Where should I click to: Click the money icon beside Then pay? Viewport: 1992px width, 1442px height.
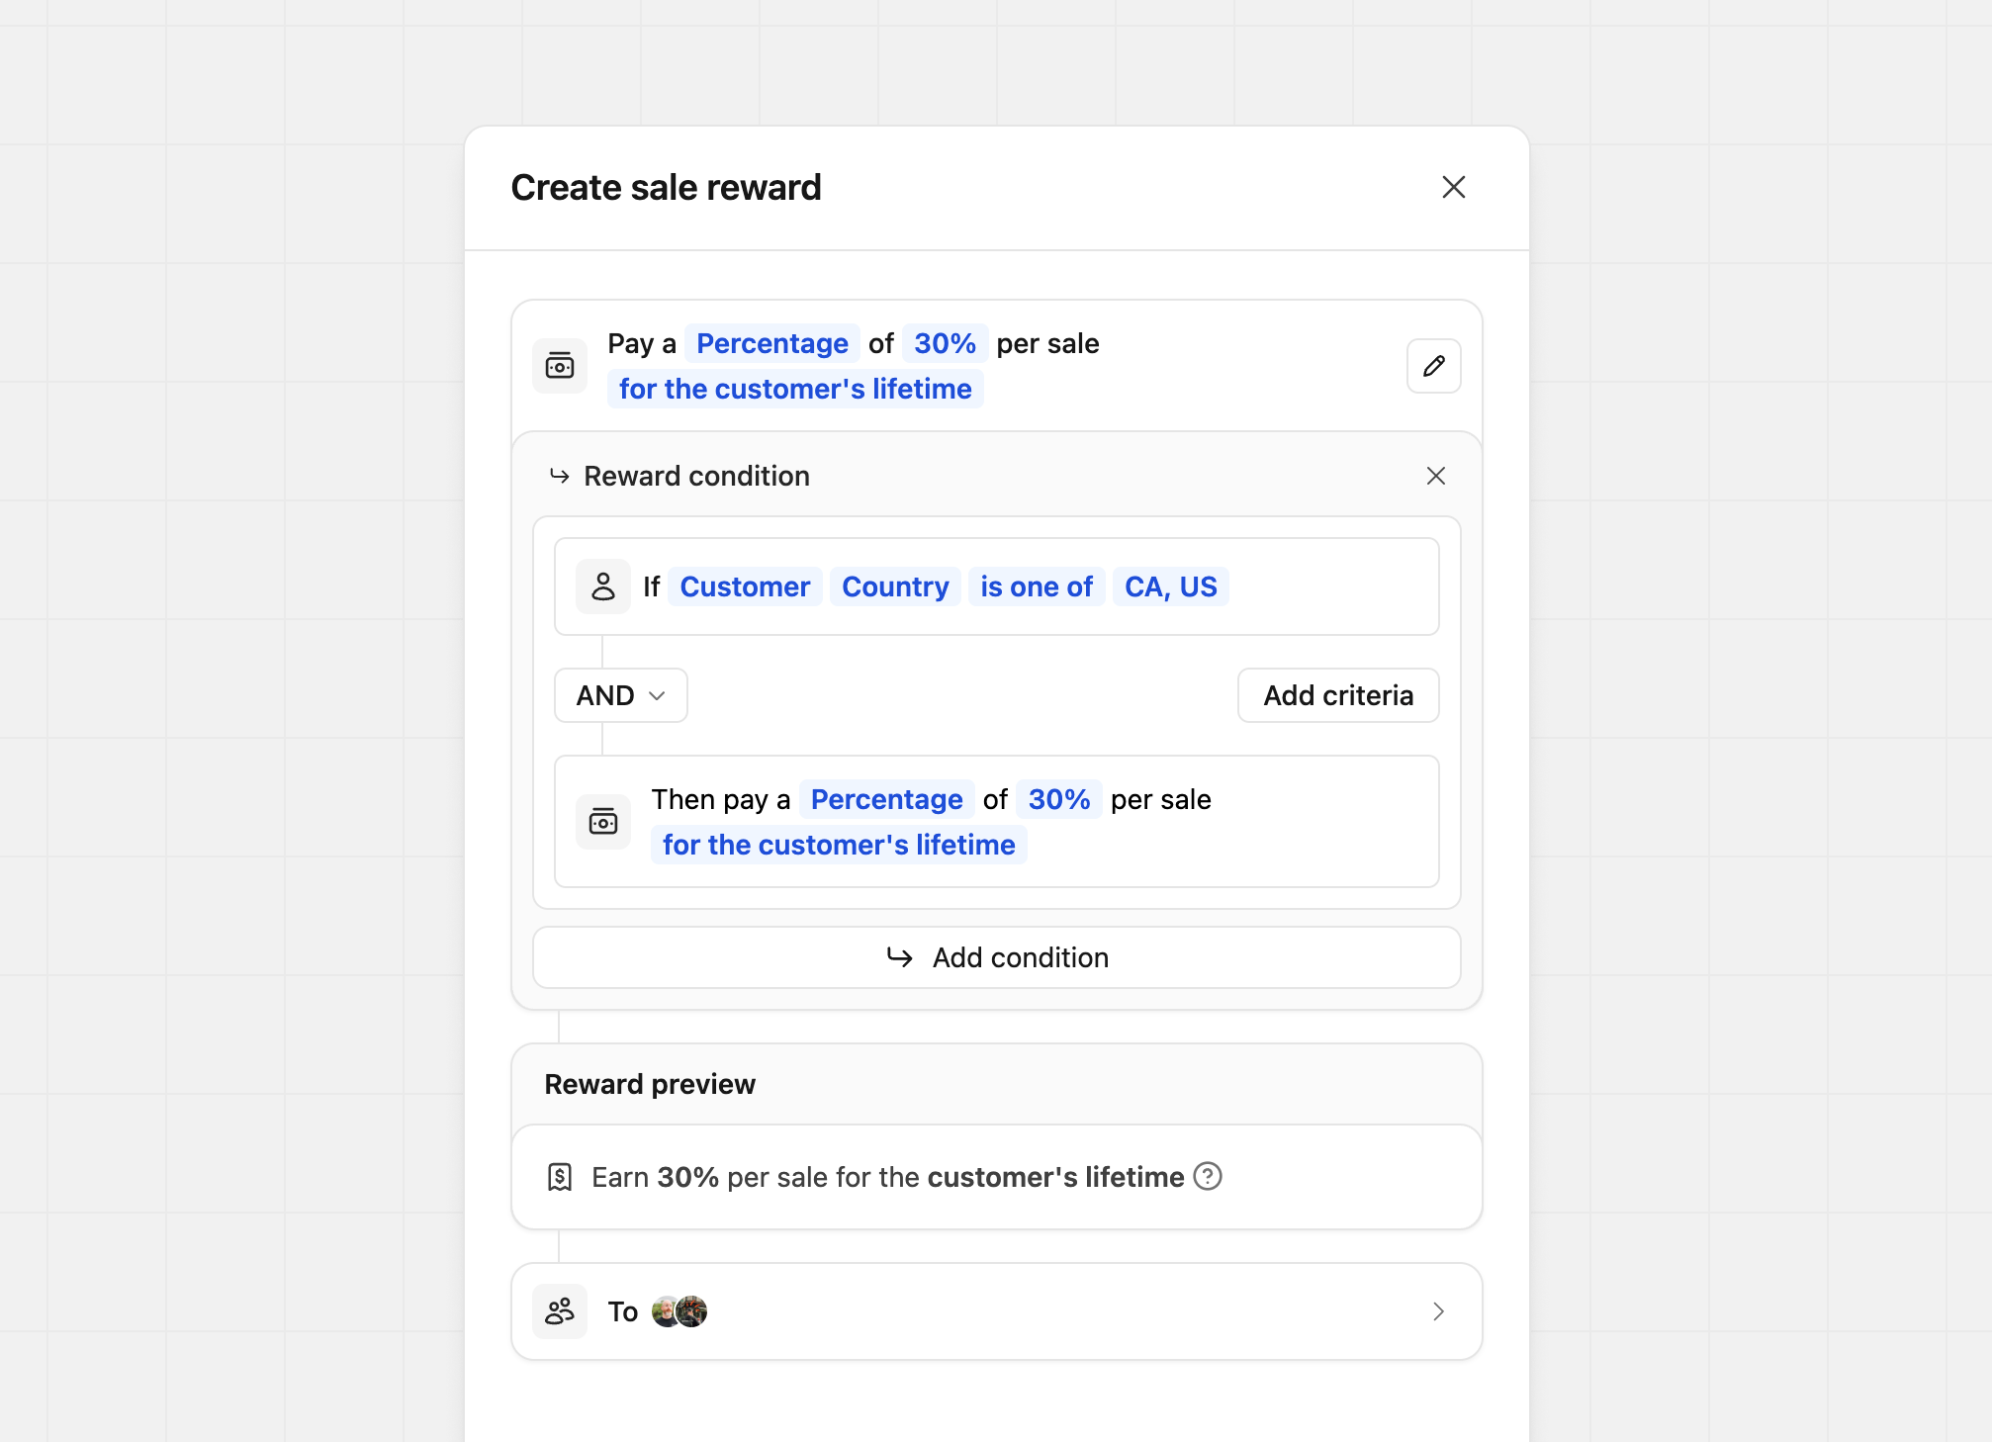pos(603,822)
